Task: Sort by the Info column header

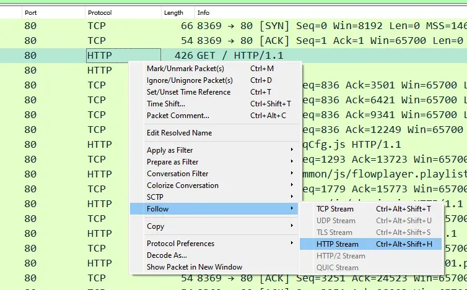Action: (331, 13)
